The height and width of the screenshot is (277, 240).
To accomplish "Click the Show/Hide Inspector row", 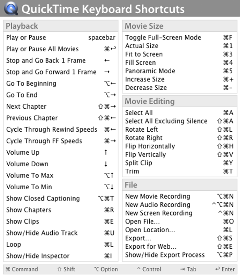I will pos(38,256).
